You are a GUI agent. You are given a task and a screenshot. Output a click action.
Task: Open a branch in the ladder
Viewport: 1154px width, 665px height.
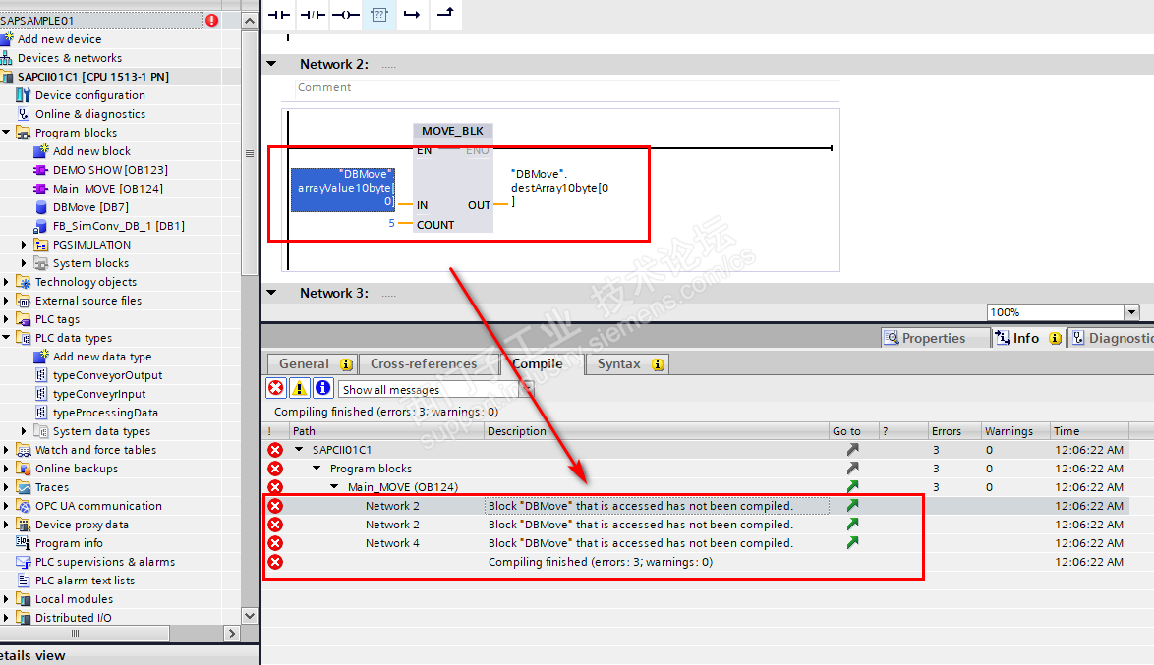(412, 15)
